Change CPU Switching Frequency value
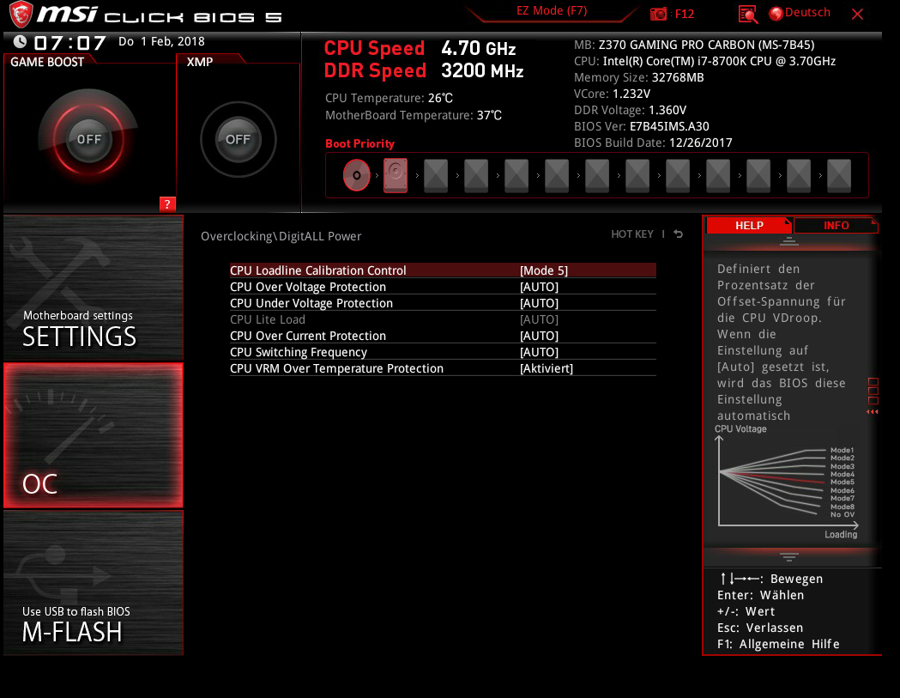This screenshot has height=698, width=900. pyautogui.click(x=539, y=352)
